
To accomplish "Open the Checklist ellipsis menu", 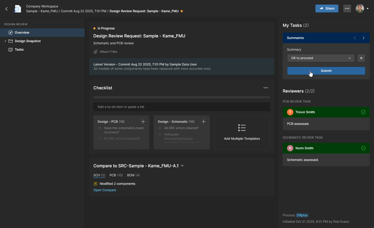I will (x=266, y=88).
